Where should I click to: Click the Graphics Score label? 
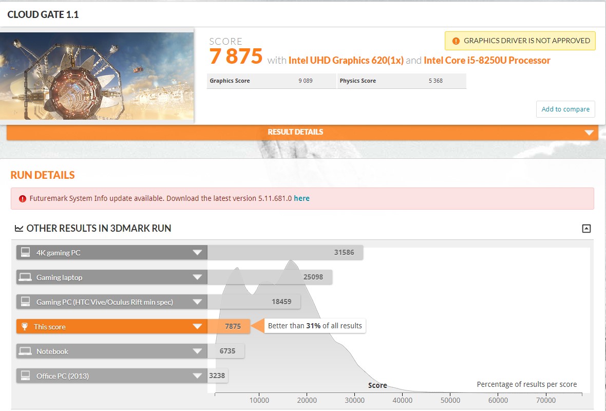(x=230, y=81)
